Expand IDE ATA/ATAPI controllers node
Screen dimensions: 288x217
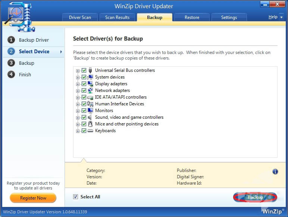[x=78, y=98]
